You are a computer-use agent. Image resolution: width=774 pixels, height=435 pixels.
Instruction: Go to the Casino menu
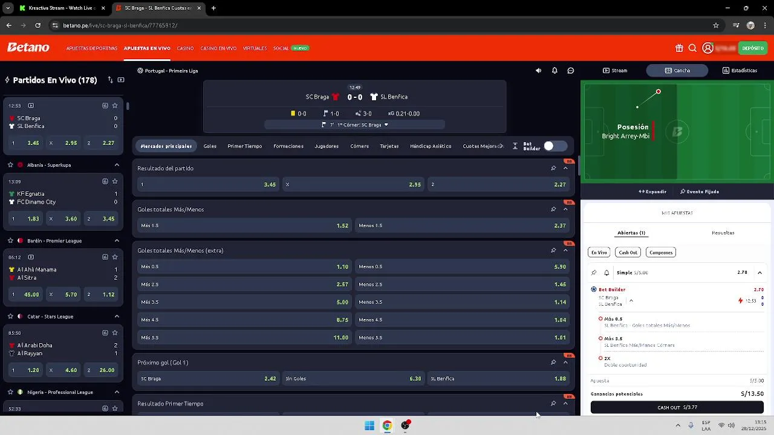click(x=185, y=48)
